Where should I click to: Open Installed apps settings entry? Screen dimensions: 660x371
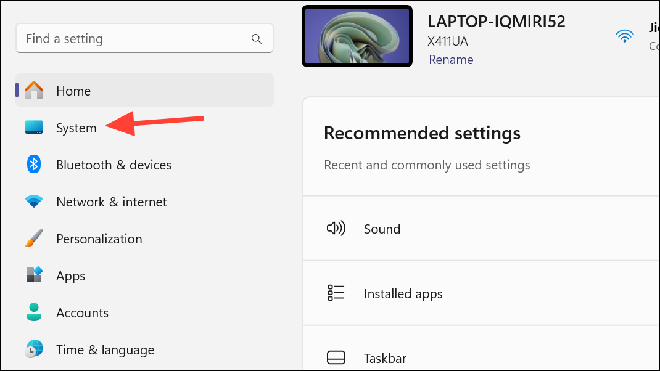[x=403, y=293]
